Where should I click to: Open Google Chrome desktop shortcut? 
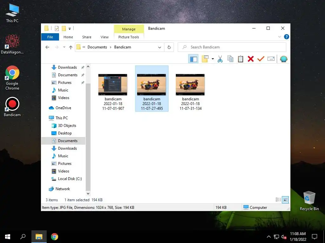[12, 78]
